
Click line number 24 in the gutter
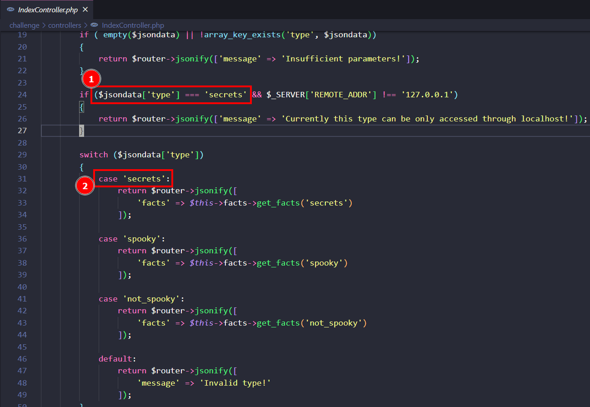tap(22, 95)
